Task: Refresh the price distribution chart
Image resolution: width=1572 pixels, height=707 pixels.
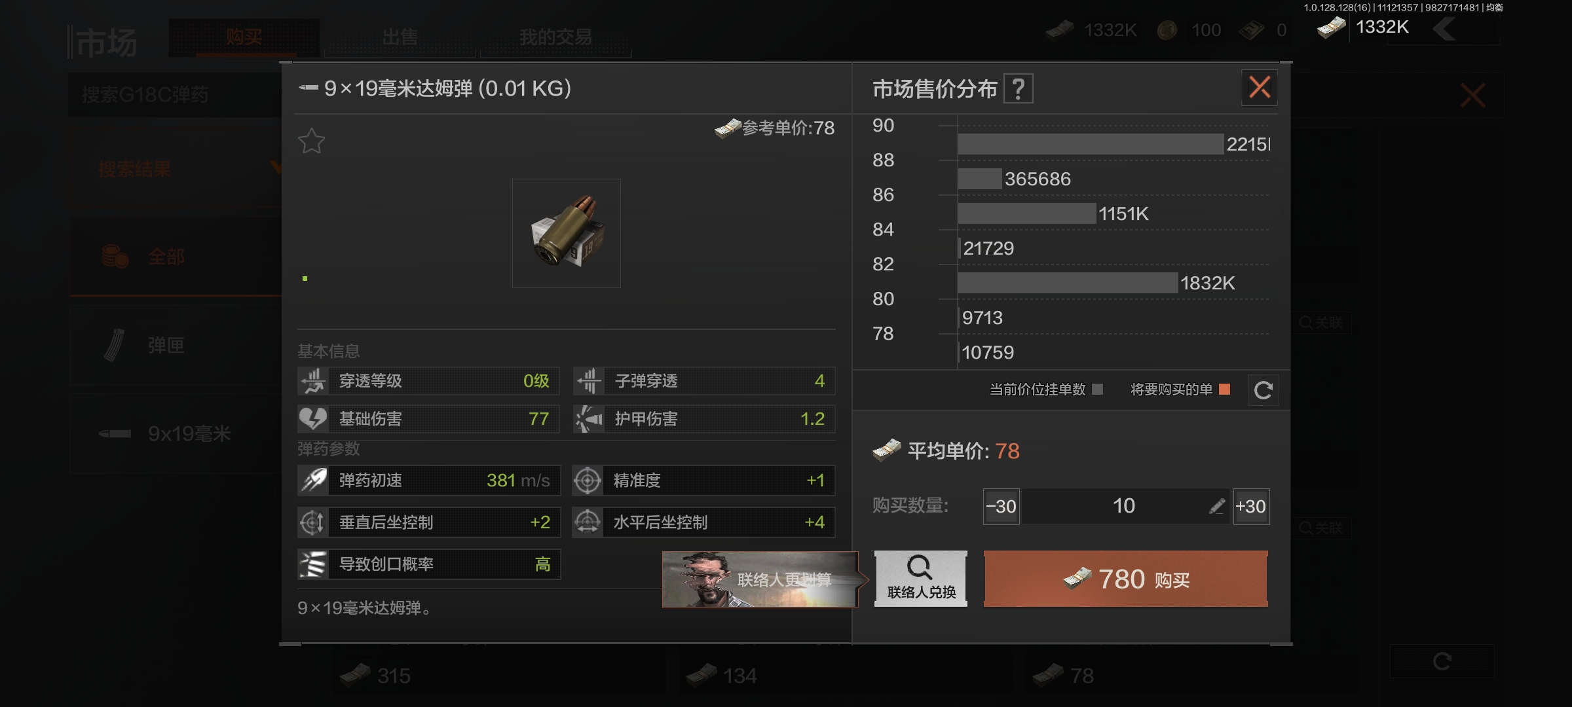Action: [x=1263, y=390]
